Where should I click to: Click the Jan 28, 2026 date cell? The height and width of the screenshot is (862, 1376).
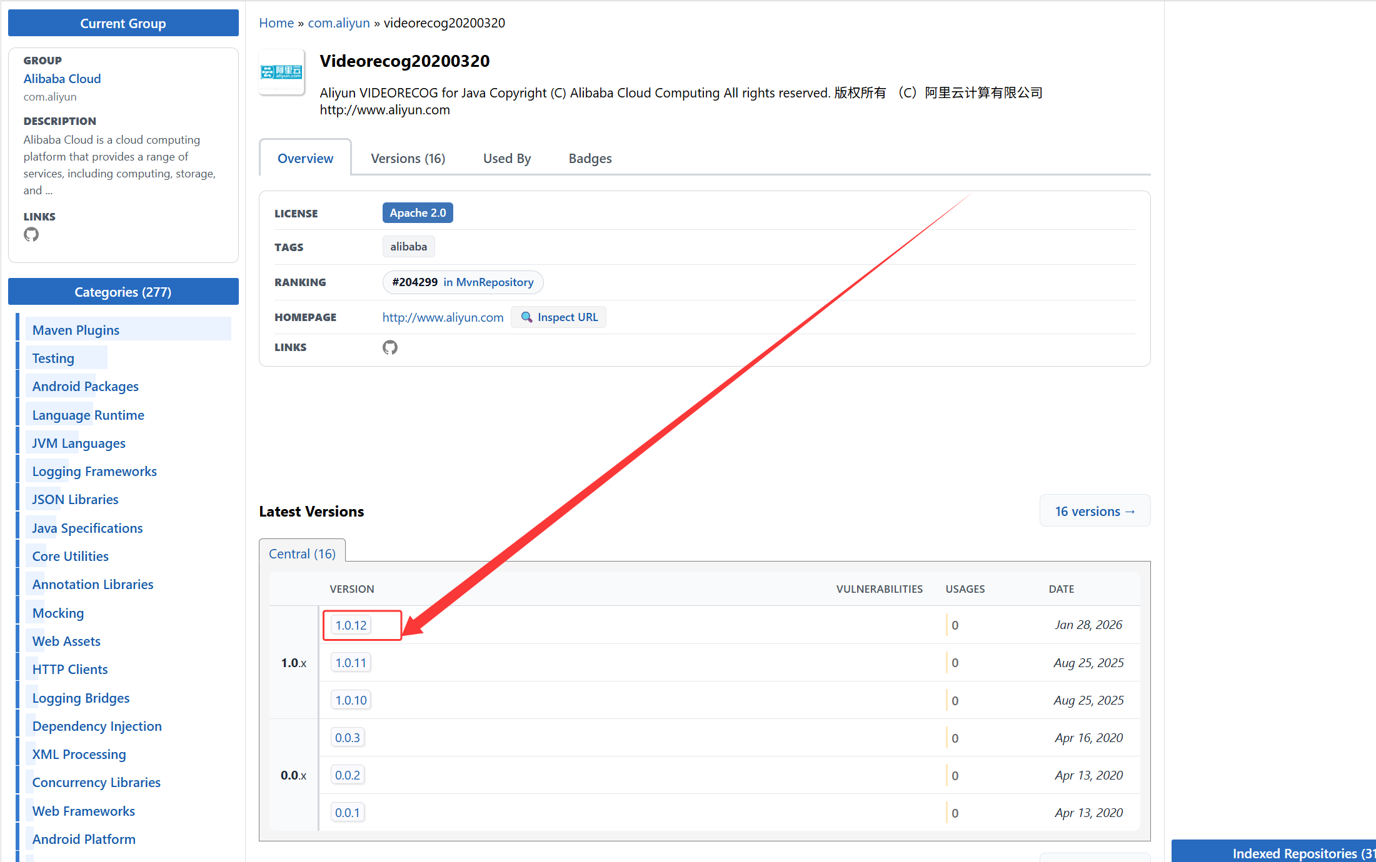click(x=1088, y=625)
